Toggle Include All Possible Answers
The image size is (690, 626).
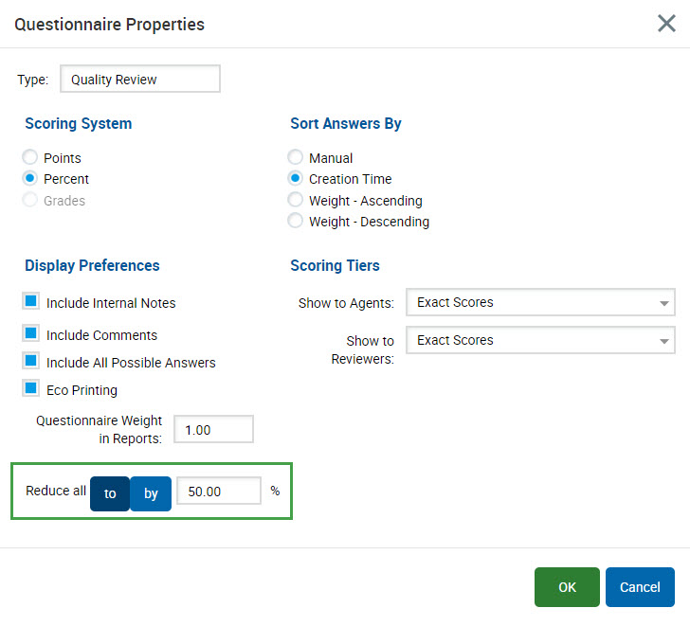click(x=31, y=362)
